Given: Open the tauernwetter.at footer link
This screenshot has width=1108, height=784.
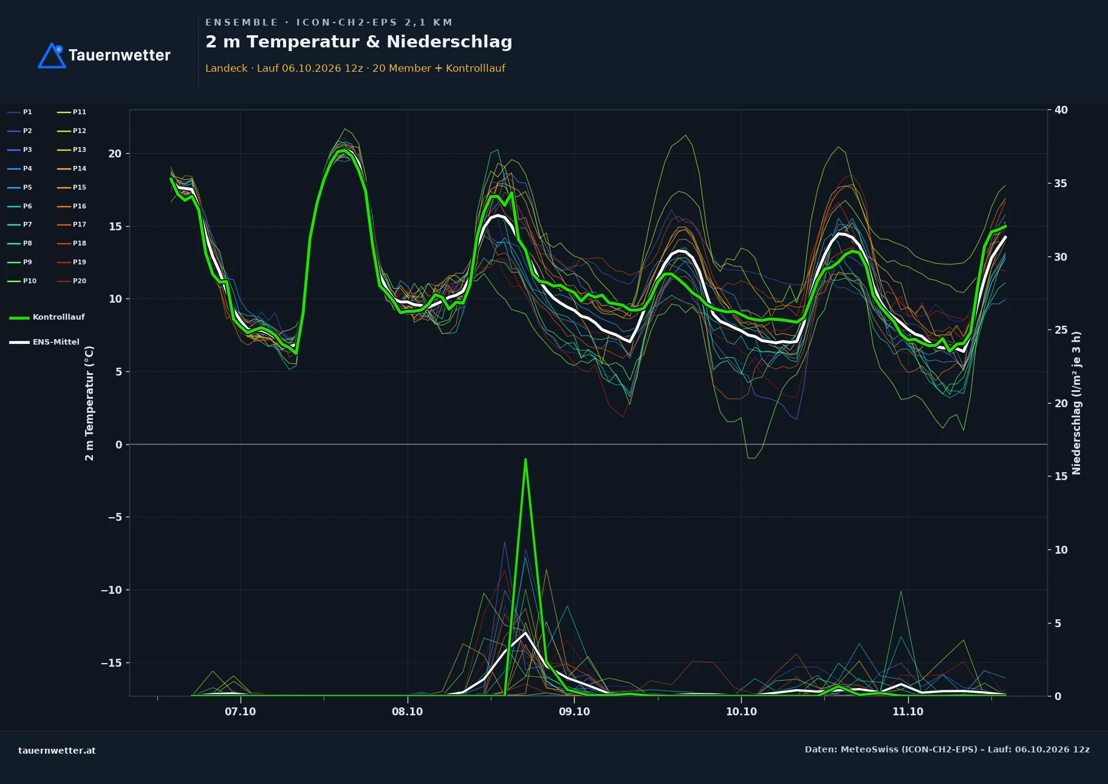Looking at the screenshot, I should 57,750.
